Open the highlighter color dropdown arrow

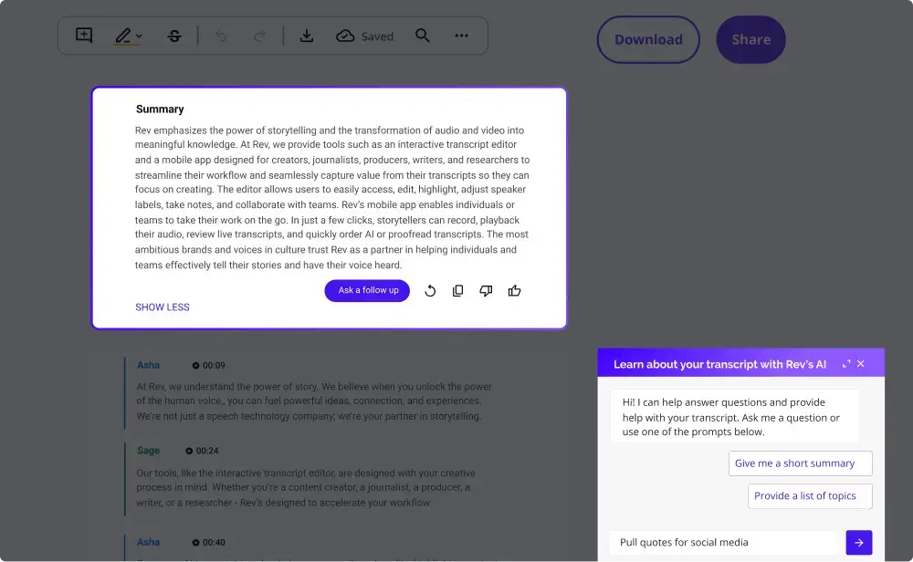[139, 36]
